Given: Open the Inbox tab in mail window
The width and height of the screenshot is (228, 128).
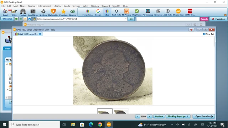Looking at the screenshot, I should coord(7,48).
